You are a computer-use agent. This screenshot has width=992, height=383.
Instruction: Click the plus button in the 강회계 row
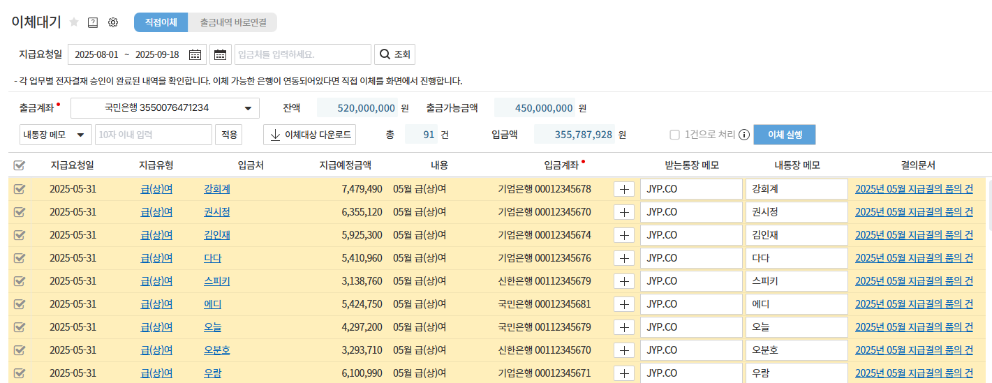click(x=624, y=189)
